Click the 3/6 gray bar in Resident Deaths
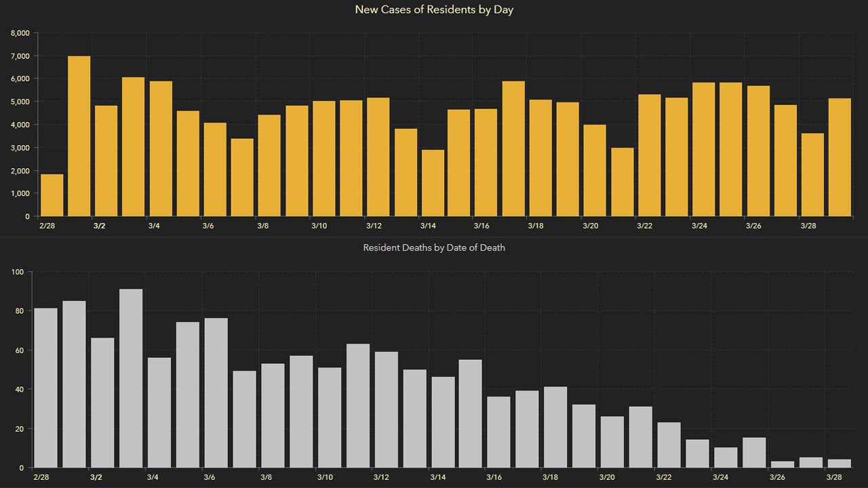Image resolution: width=868 pixels, height=488 pixels. tap(216, 393)
